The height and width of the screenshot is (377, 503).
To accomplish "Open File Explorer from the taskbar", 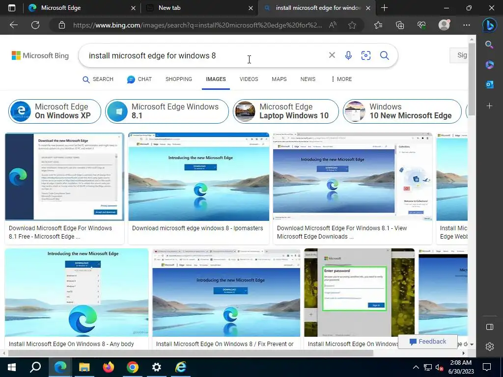I will 84,367.
